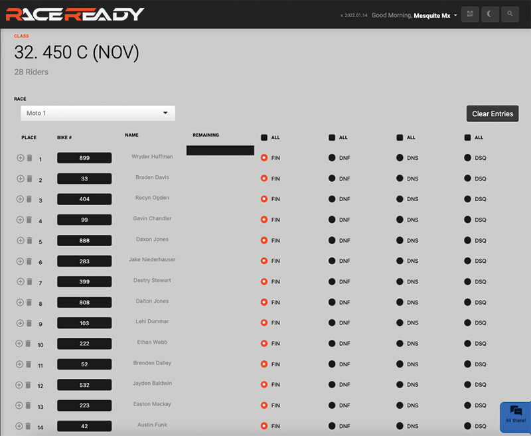Delete Ethan Webb row with trash icon
The image size is (531, 436).
(28, 343)
